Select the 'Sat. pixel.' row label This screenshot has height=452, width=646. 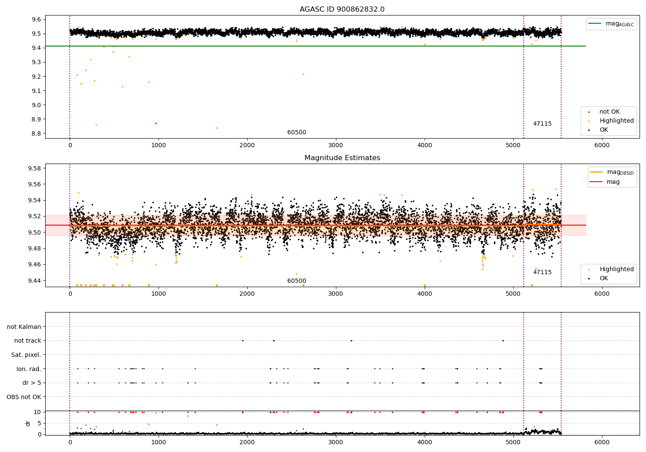coord(26,355)
